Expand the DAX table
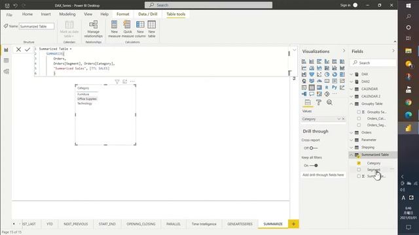The width and height of the screenshot is (419, 235). point(352,74)
